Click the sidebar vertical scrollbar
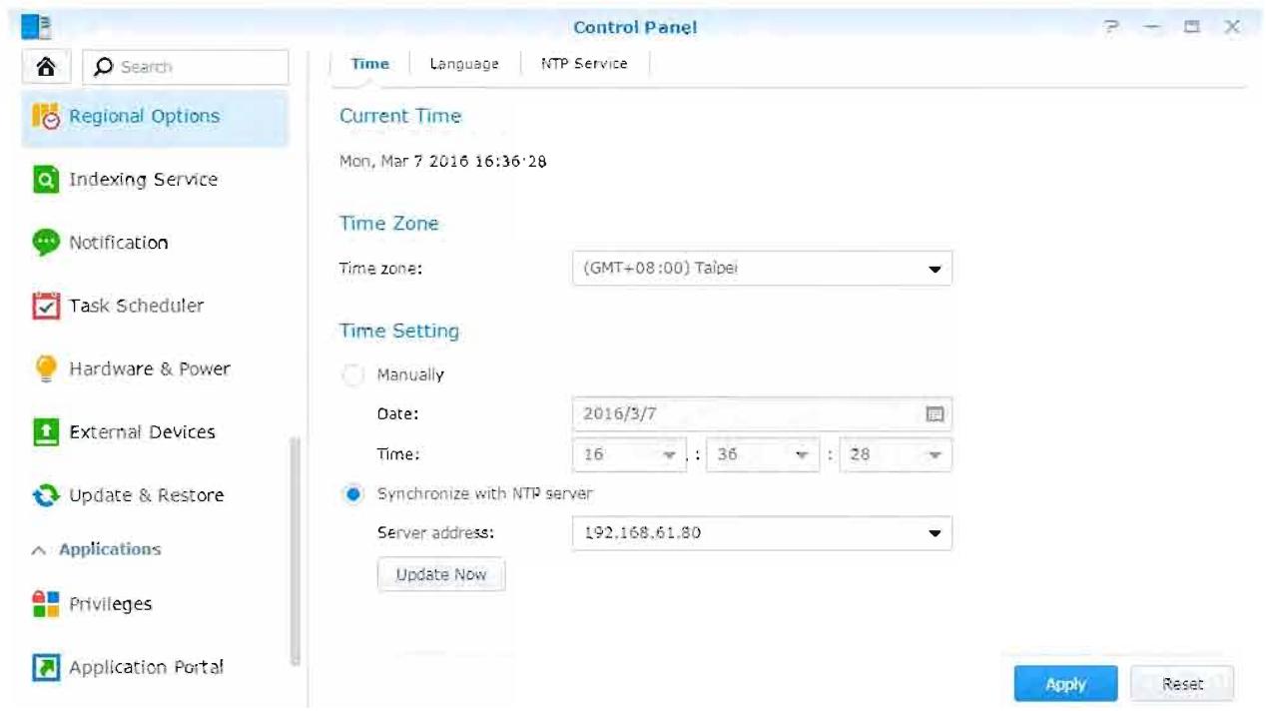This screenshot has width=1266, height=711. click(295, 551)
